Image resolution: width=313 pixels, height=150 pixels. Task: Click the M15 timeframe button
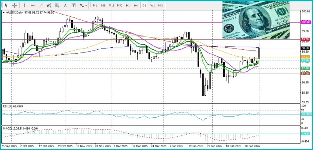coord(111,6)
